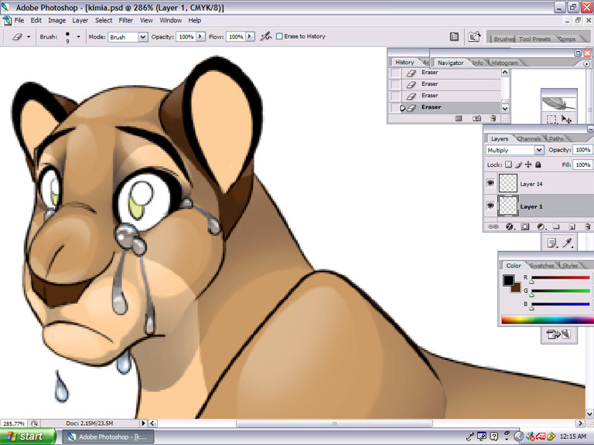Click the Windows start button
594x445 pixels.
pyautogui.click(x=28, y=437)
